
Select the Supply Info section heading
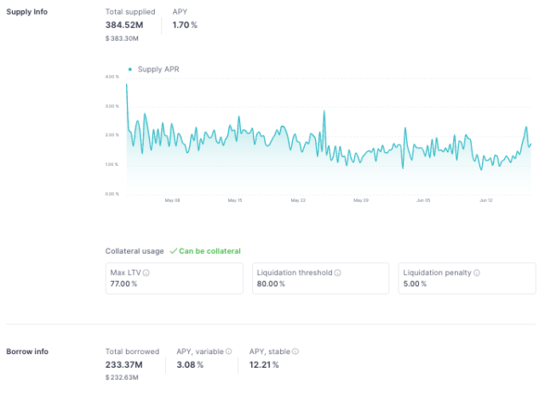tap(27, 12)
